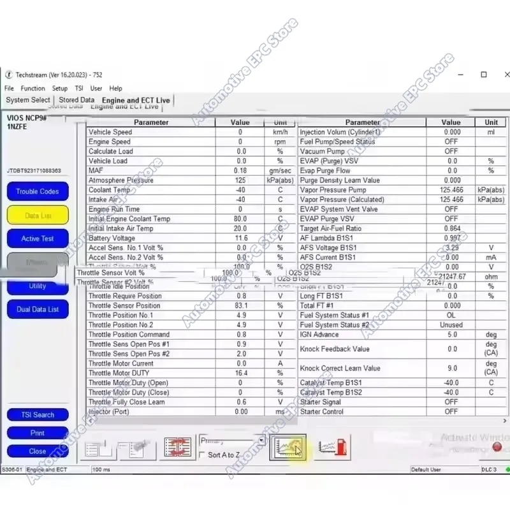Screen dimensions: 510x510
Task: Select the Starter Signal row
Action: 402,402
